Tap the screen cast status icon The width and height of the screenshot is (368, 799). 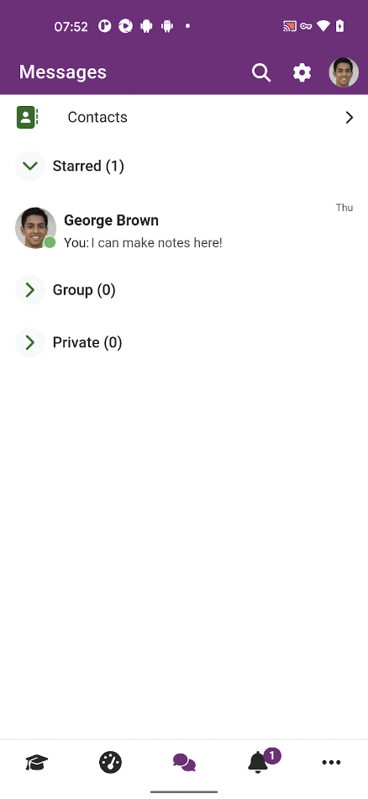(290, 27)
